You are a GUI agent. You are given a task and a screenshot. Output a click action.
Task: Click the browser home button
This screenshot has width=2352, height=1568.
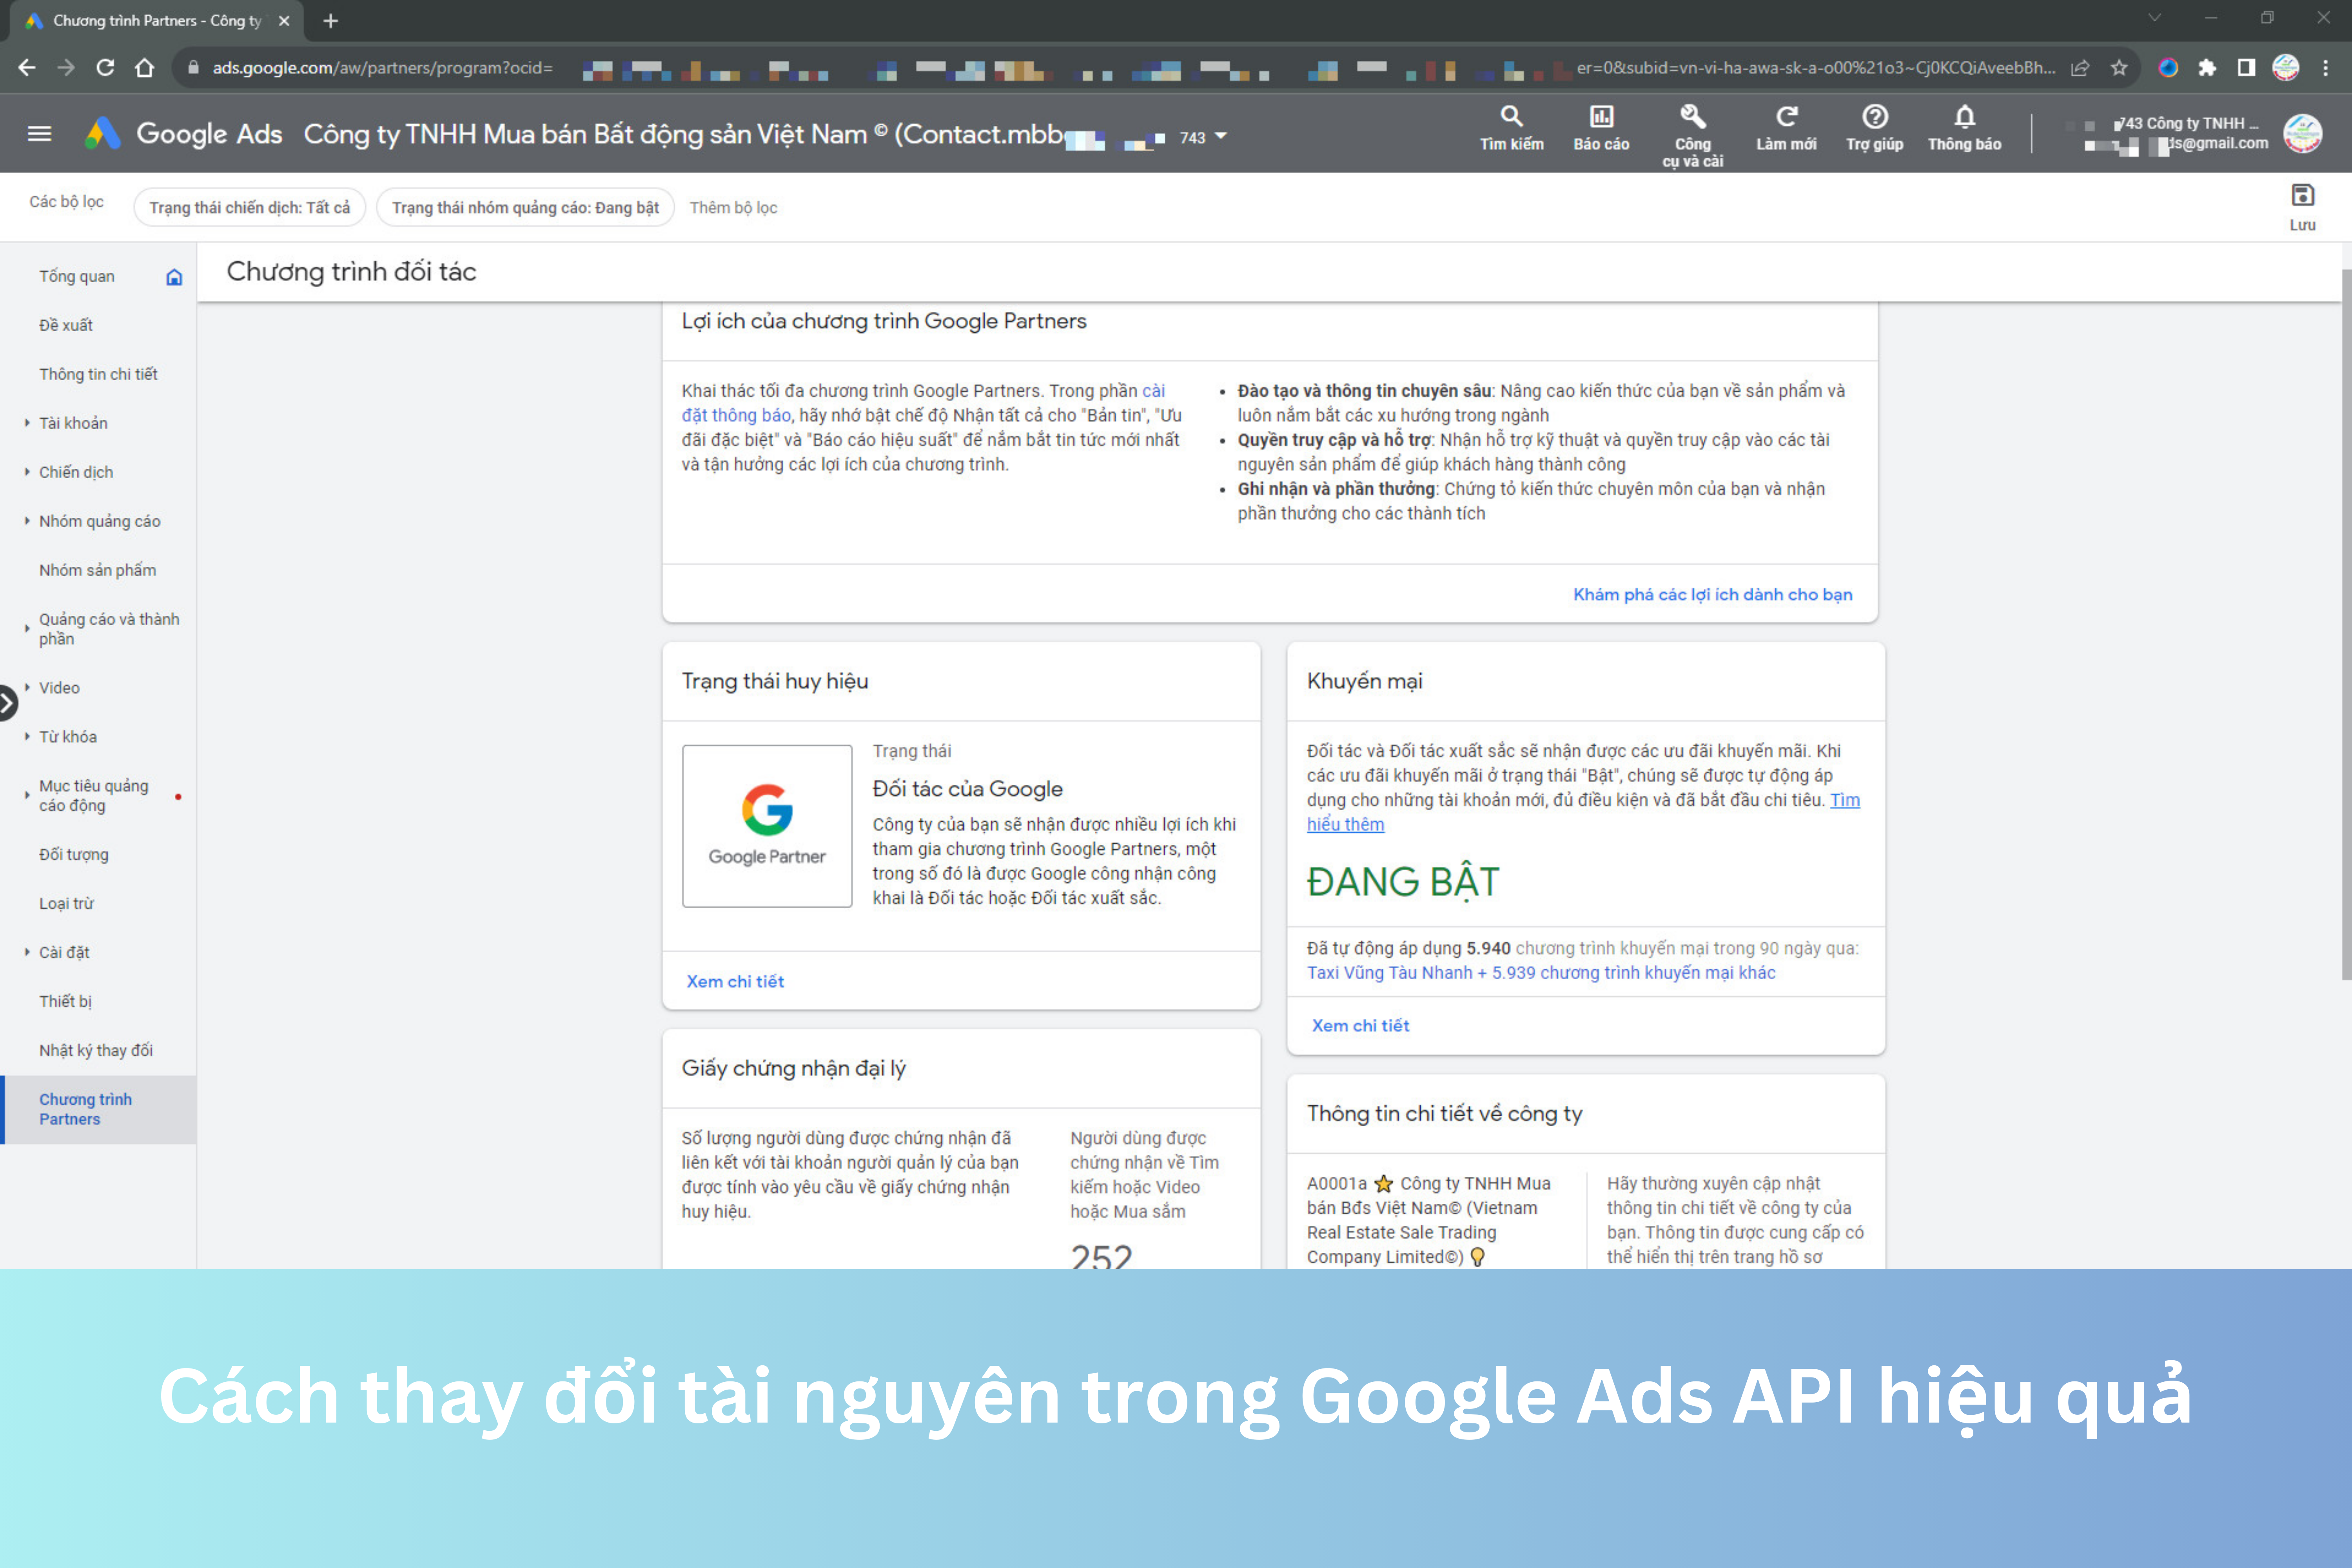click(x=145, y=68)
